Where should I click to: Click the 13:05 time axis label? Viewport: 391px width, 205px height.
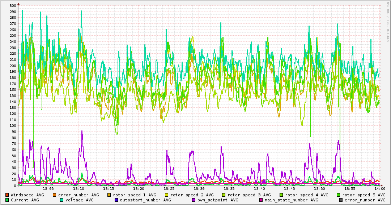[48, 189]
